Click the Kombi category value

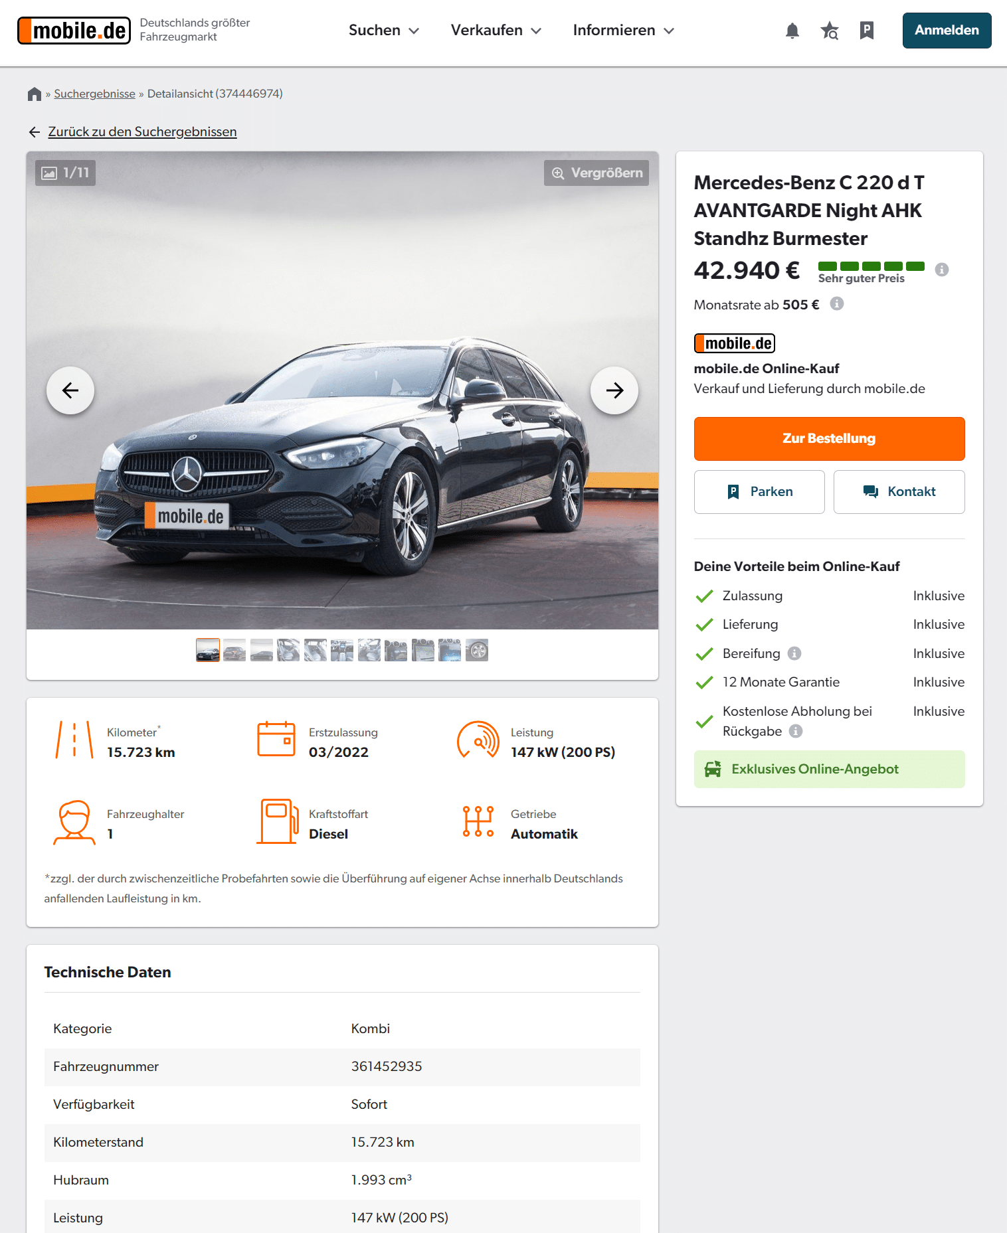pos(371,1029)
